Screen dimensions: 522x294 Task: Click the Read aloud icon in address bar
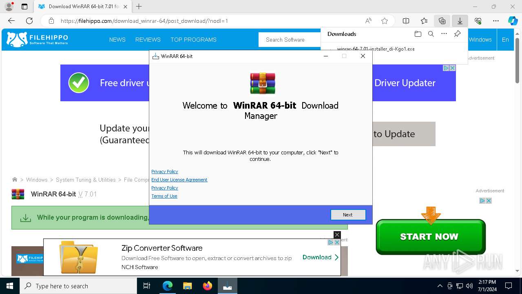[368, 21]
